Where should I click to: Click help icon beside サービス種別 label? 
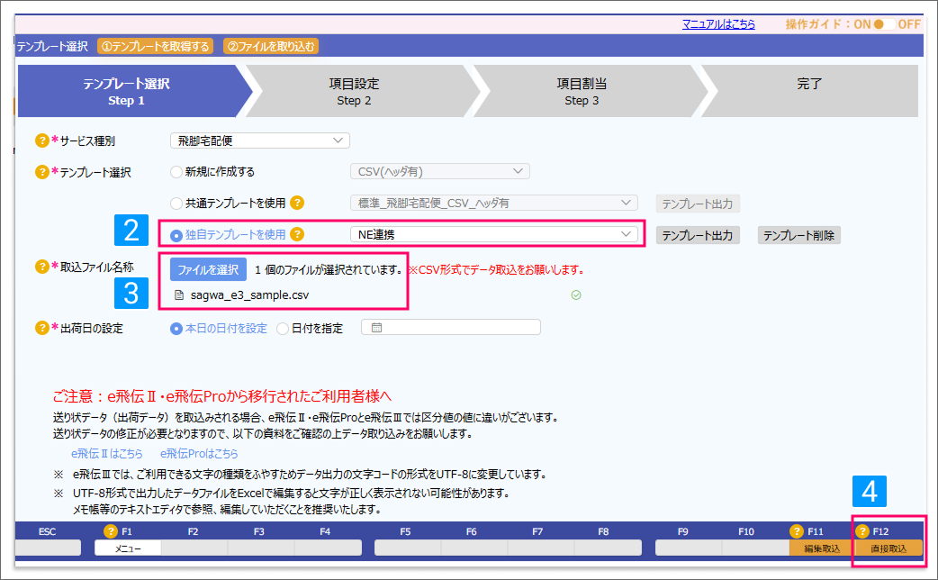click(41, 140)
